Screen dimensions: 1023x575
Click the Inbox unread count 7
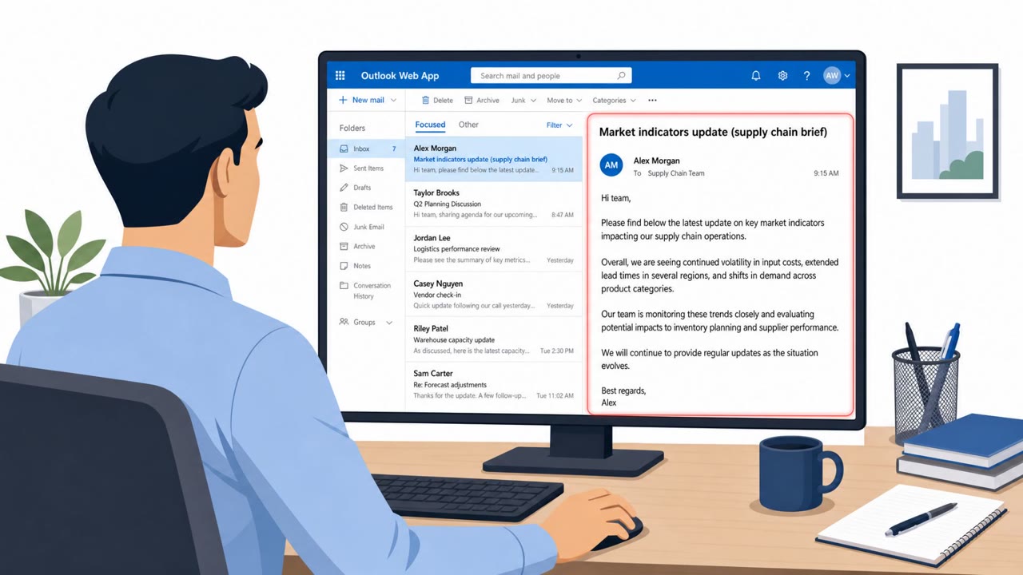[x=394, y=149]
